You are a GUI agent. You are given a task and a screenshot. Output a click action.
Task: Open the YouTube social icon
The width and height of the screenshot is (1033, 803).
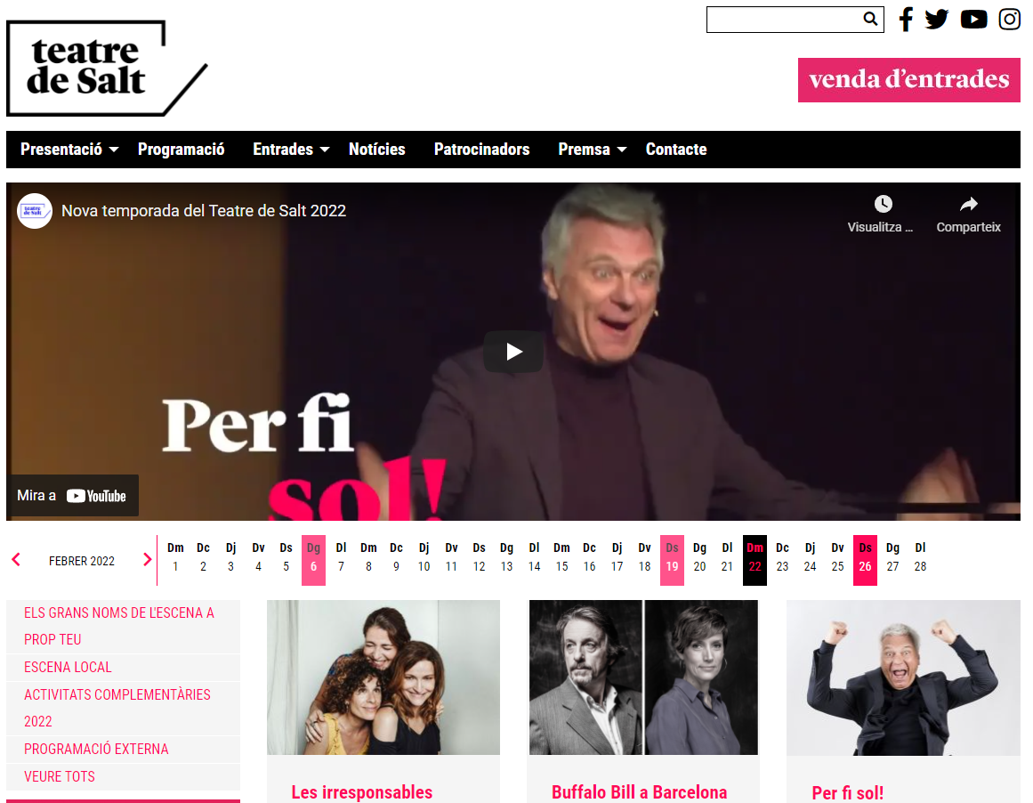[x=973, y=19]
